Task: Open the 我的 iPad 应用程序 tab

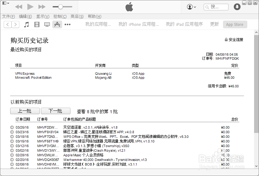Action: pyautogui.click(x=184, y=24)
